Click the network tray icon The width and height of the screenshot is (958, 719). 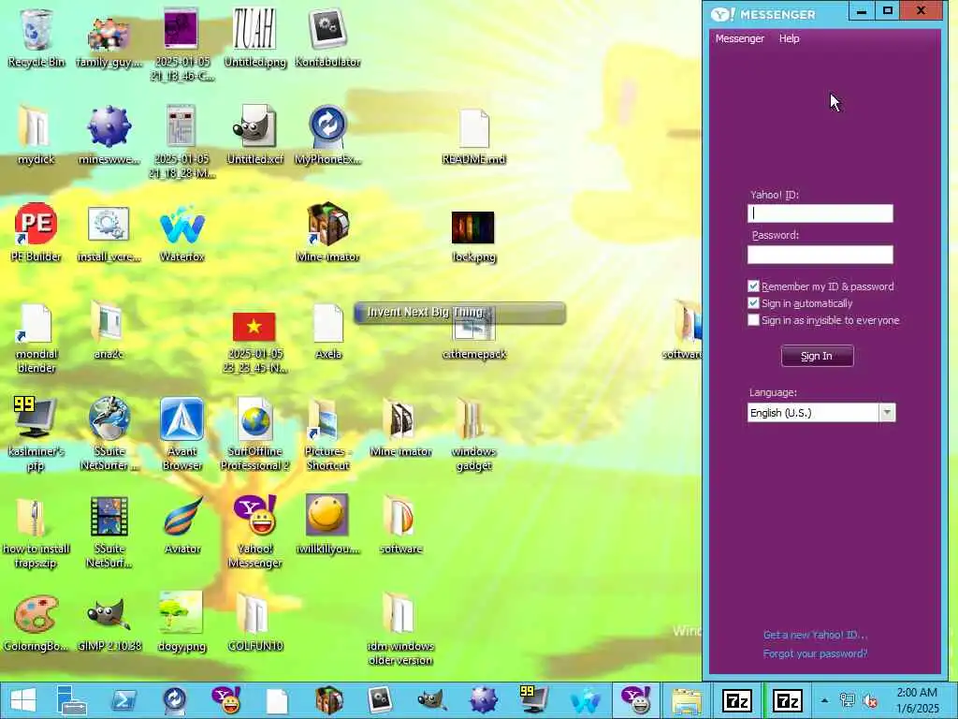pos(848,700)
